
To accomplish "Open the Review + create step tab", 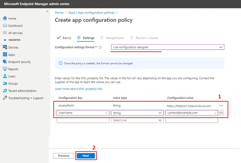I will tap(144, 38).
